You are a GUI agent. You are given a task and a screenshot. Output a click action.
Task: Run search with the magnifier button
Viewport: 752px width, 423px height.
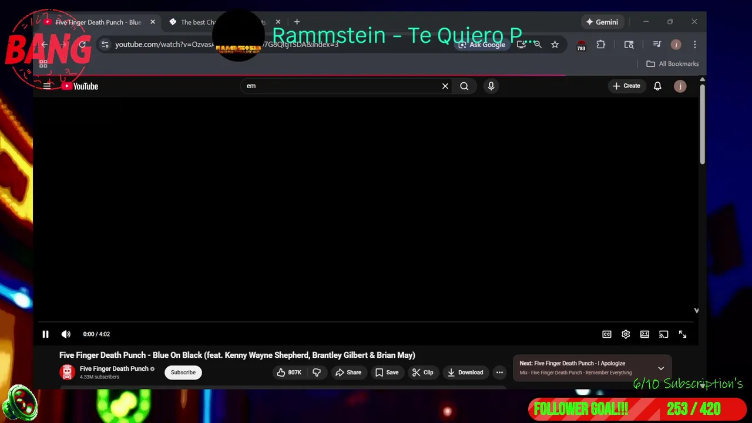tap(464, 86)
